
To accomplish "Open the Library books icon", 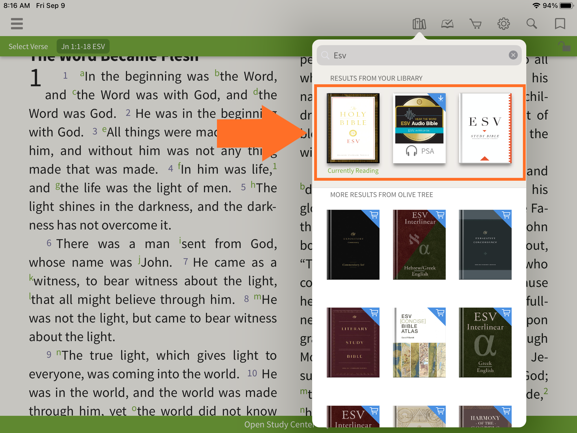I will [419, 24].
